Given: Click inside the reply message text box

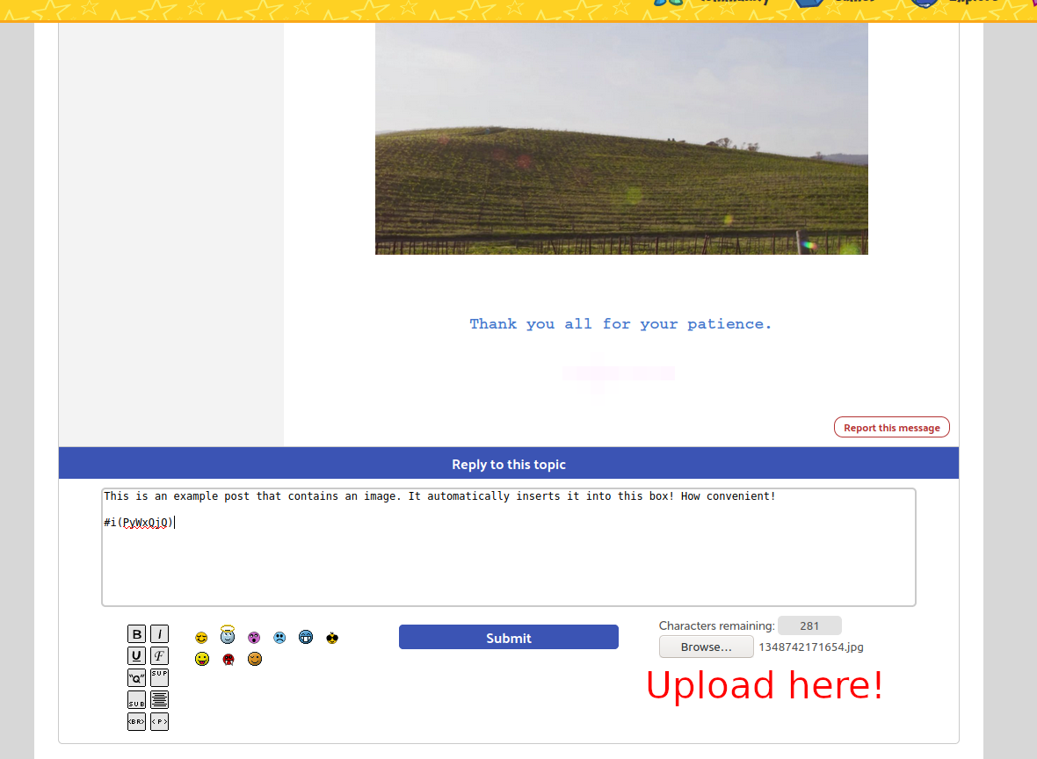Looking at the screenshot, I should point(509,546).
